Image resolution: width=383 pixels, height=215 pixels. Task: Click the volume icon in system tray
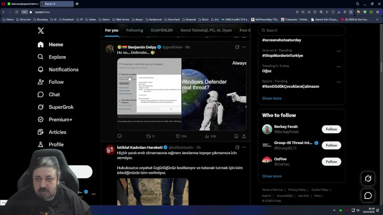(358, 210)
